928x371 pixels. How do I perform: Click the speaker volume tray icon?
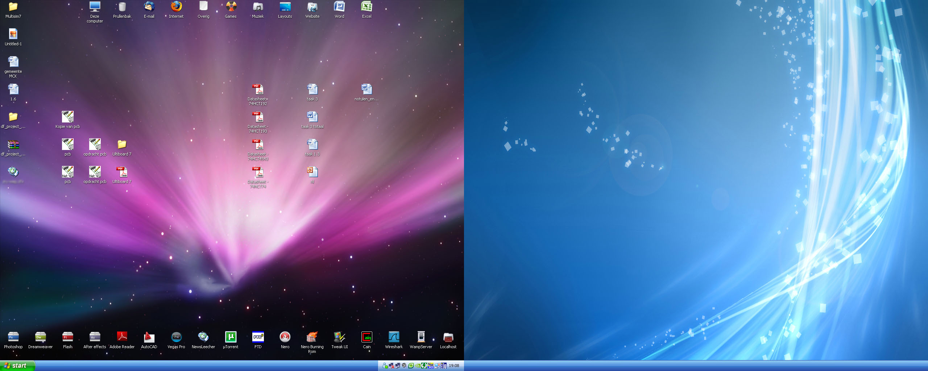click(404, 366)
